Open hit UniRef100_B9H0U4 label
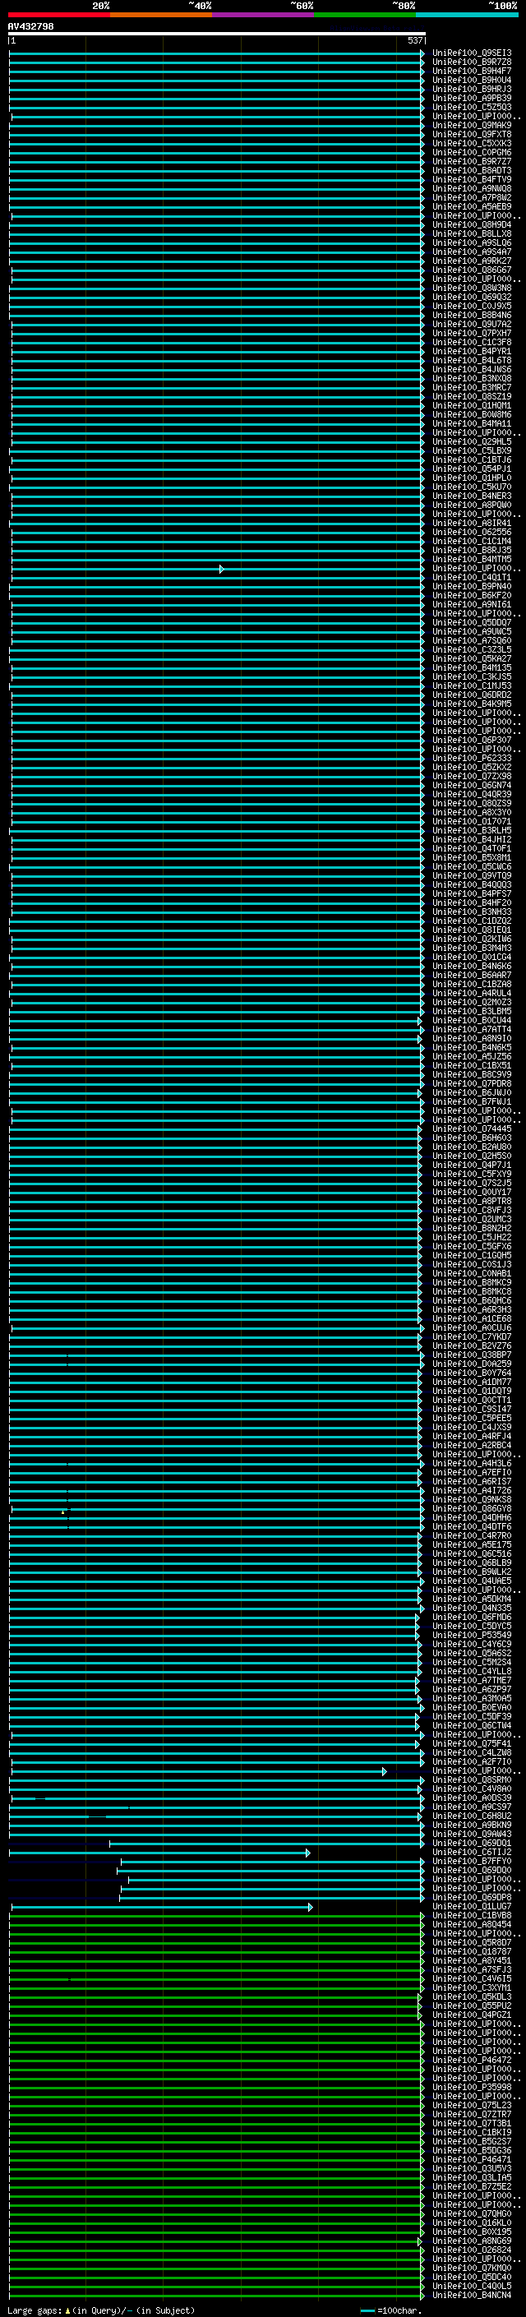The image size is (526, 2317). [x=472, y=80]
